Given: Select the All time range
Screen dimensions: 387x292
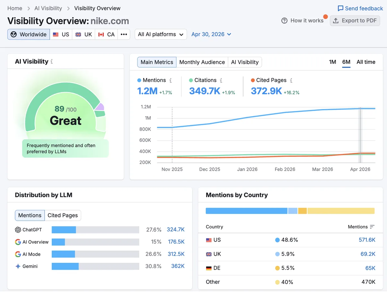Looking at the screenshot, I should [366, 62].
